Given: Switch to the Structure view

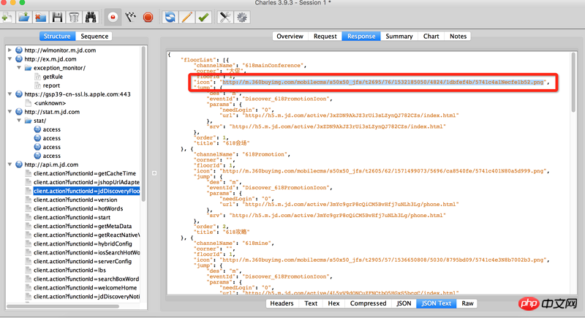Looking at the screenshot, I should coord(57,36).
